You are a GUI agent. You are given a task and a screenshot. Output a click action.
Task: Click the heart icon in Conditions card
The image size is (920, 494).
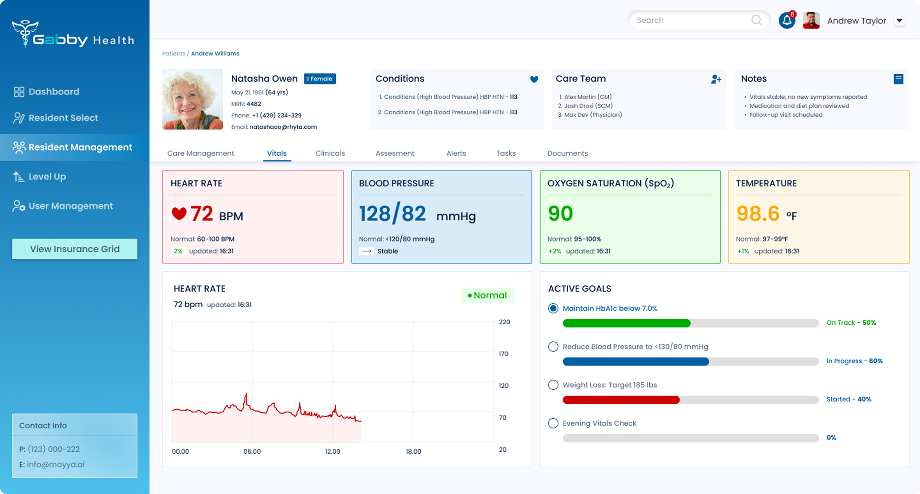[x=534, y=79]
